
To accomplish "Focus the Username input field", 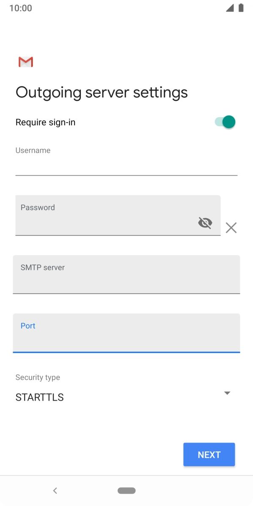I will point(126,165).
